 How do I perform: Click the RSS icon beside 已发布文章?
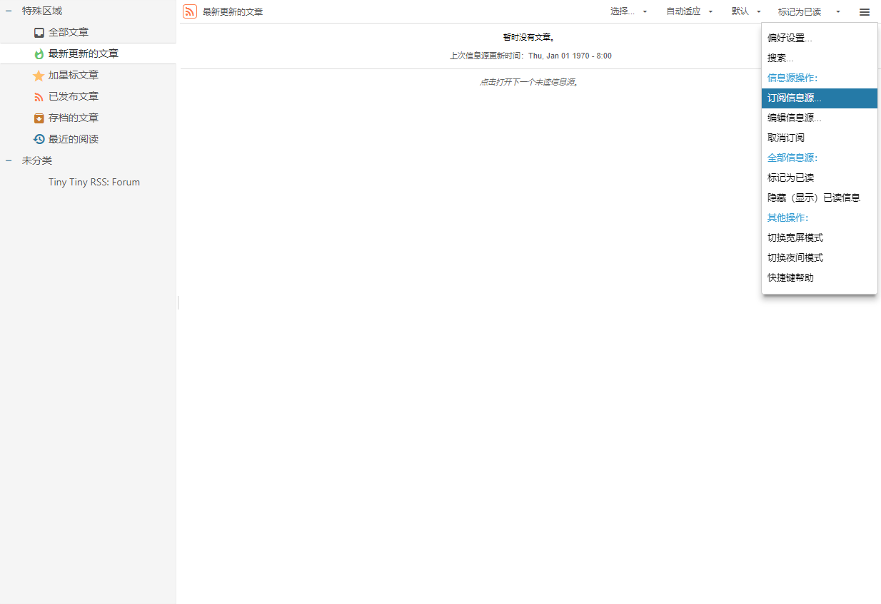pos(39,96)
